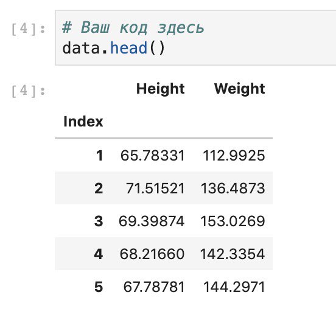Click the Weight value 136.4873

(233, 189)
